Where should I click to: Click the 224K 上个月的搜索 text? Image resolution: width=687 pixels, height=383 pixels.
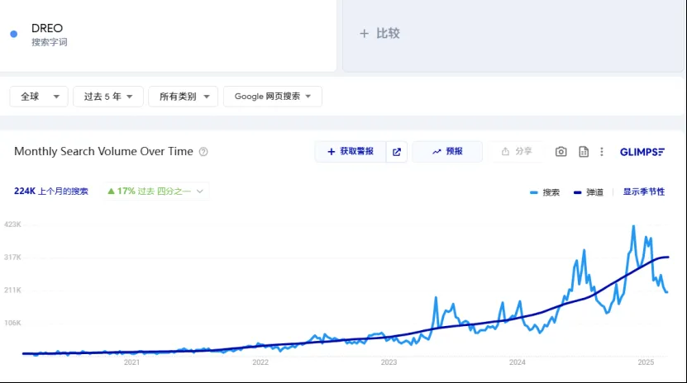click(50, 191)
